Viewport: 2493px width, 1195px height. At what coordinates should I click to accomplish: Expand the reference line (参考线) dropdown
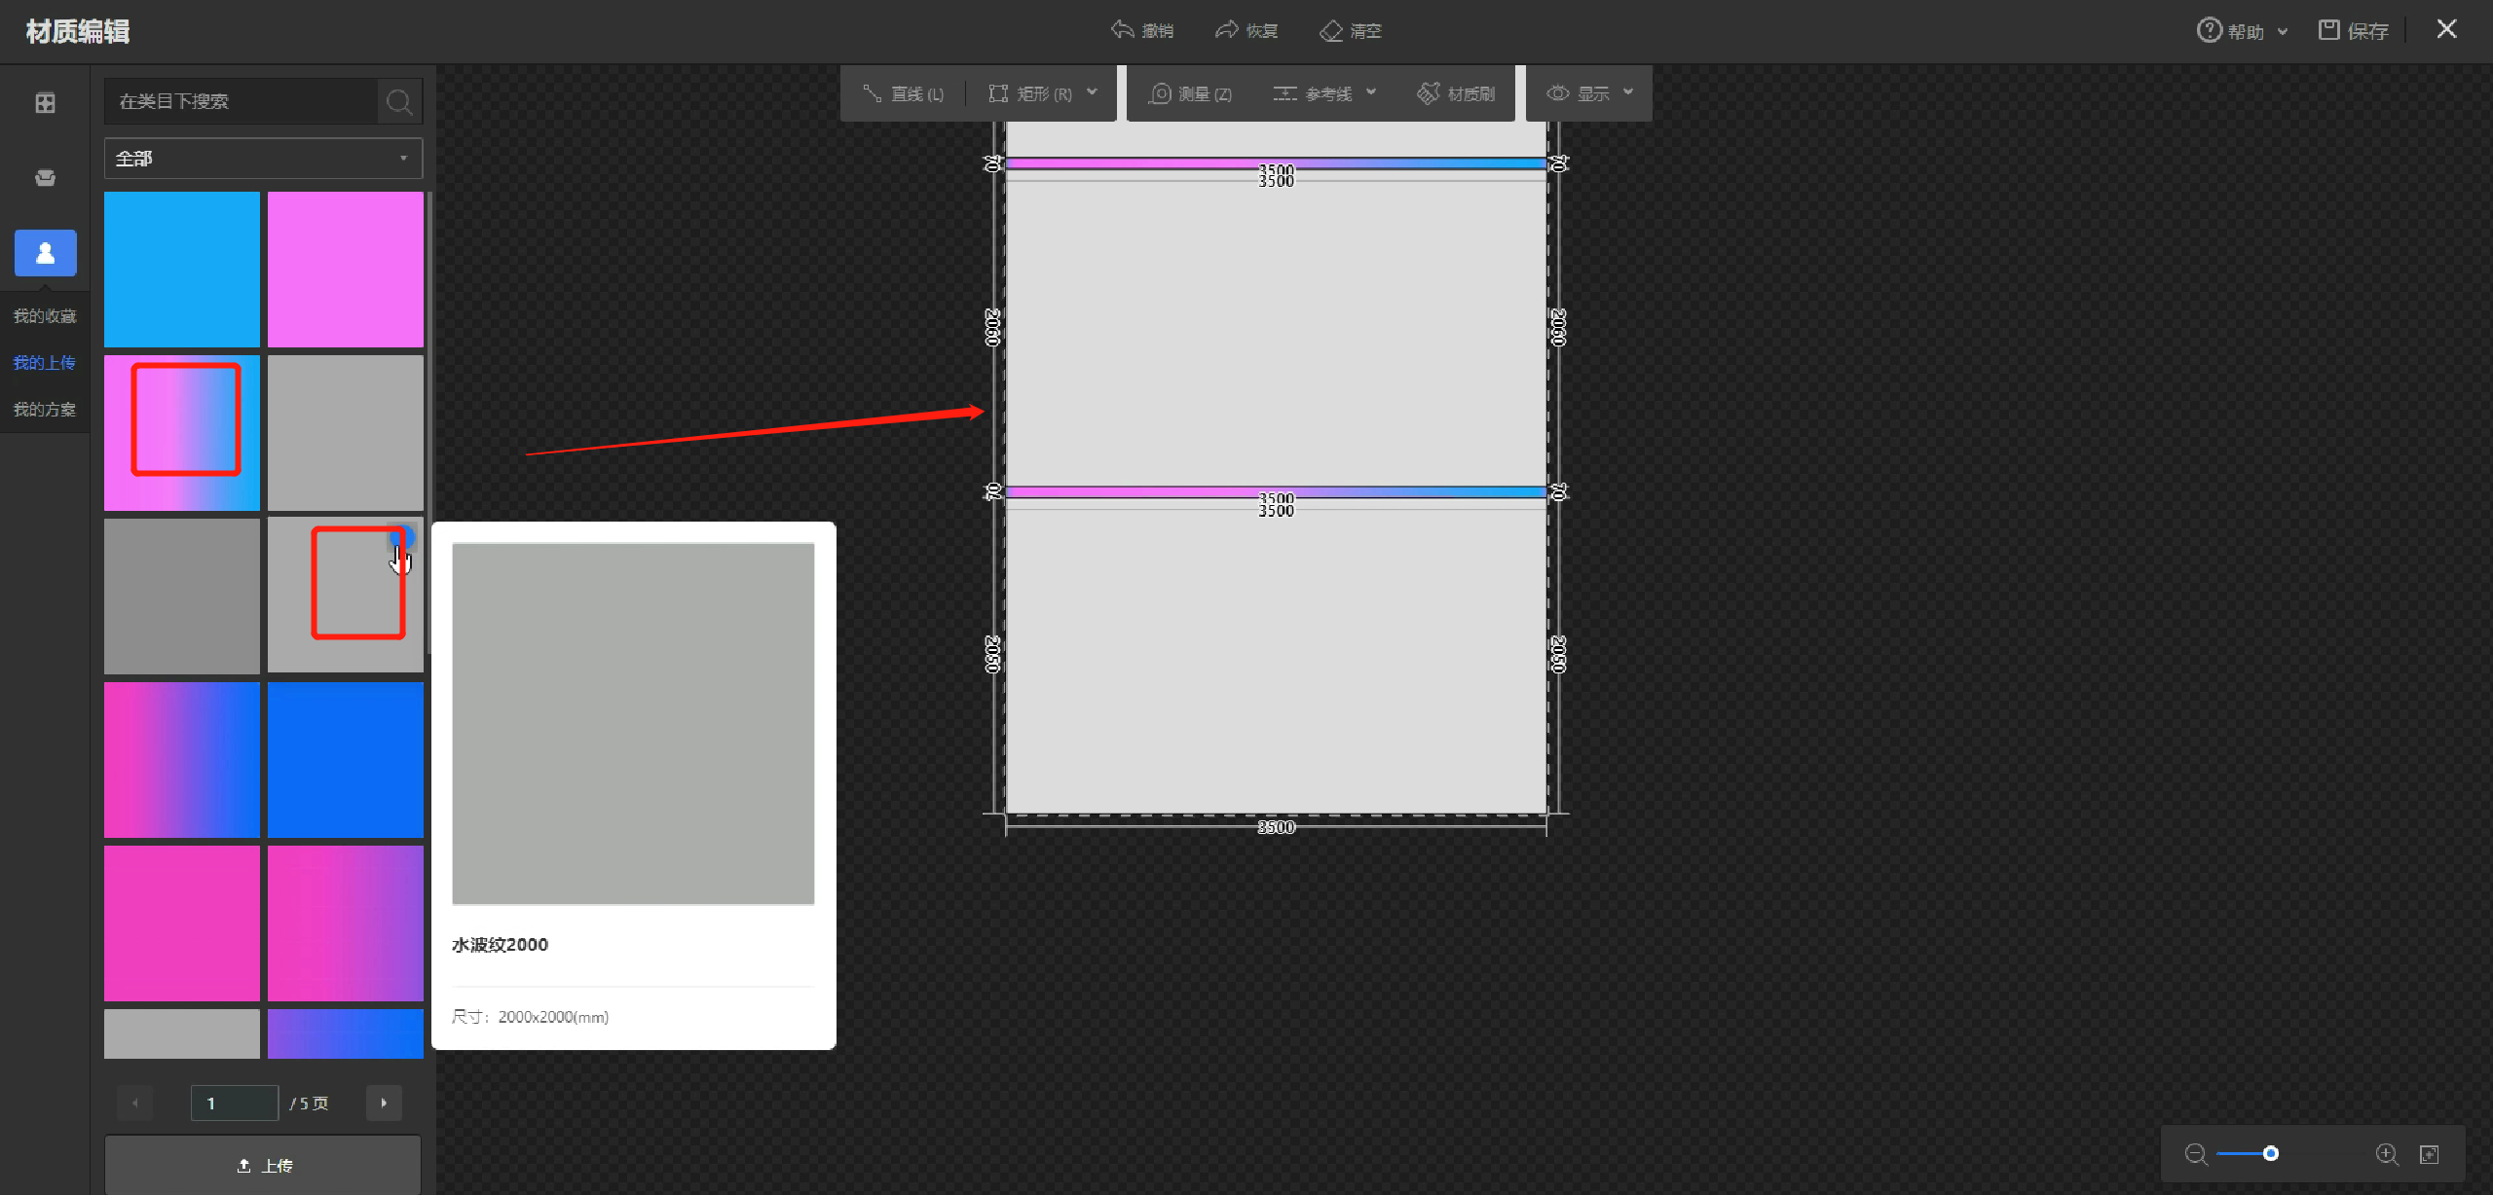click(1371, 92)
